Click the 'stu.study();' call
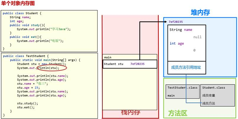 tap(27, 103)
